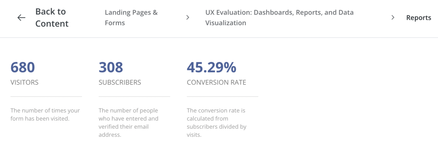Click the divider line under VISITORS
Viewport: 438px width, 156px height.
[x=46, y=97]
